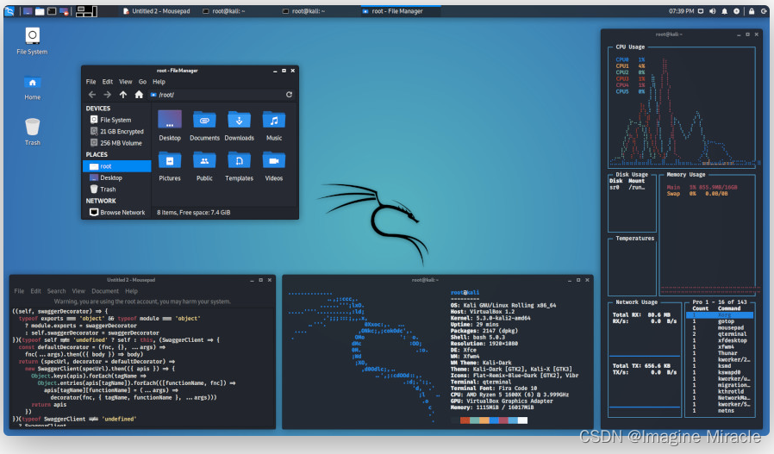Select the Videos folder
This screenshot has width=774, height=454.
coord(274,167)
